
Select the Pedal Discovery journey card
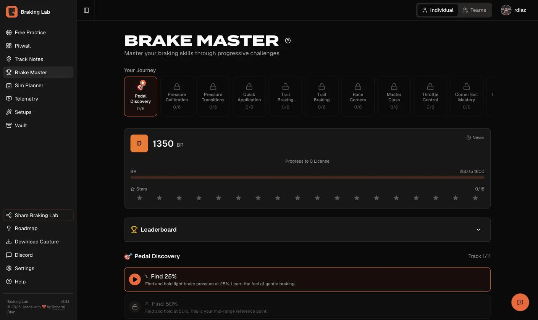pos(141,96)
